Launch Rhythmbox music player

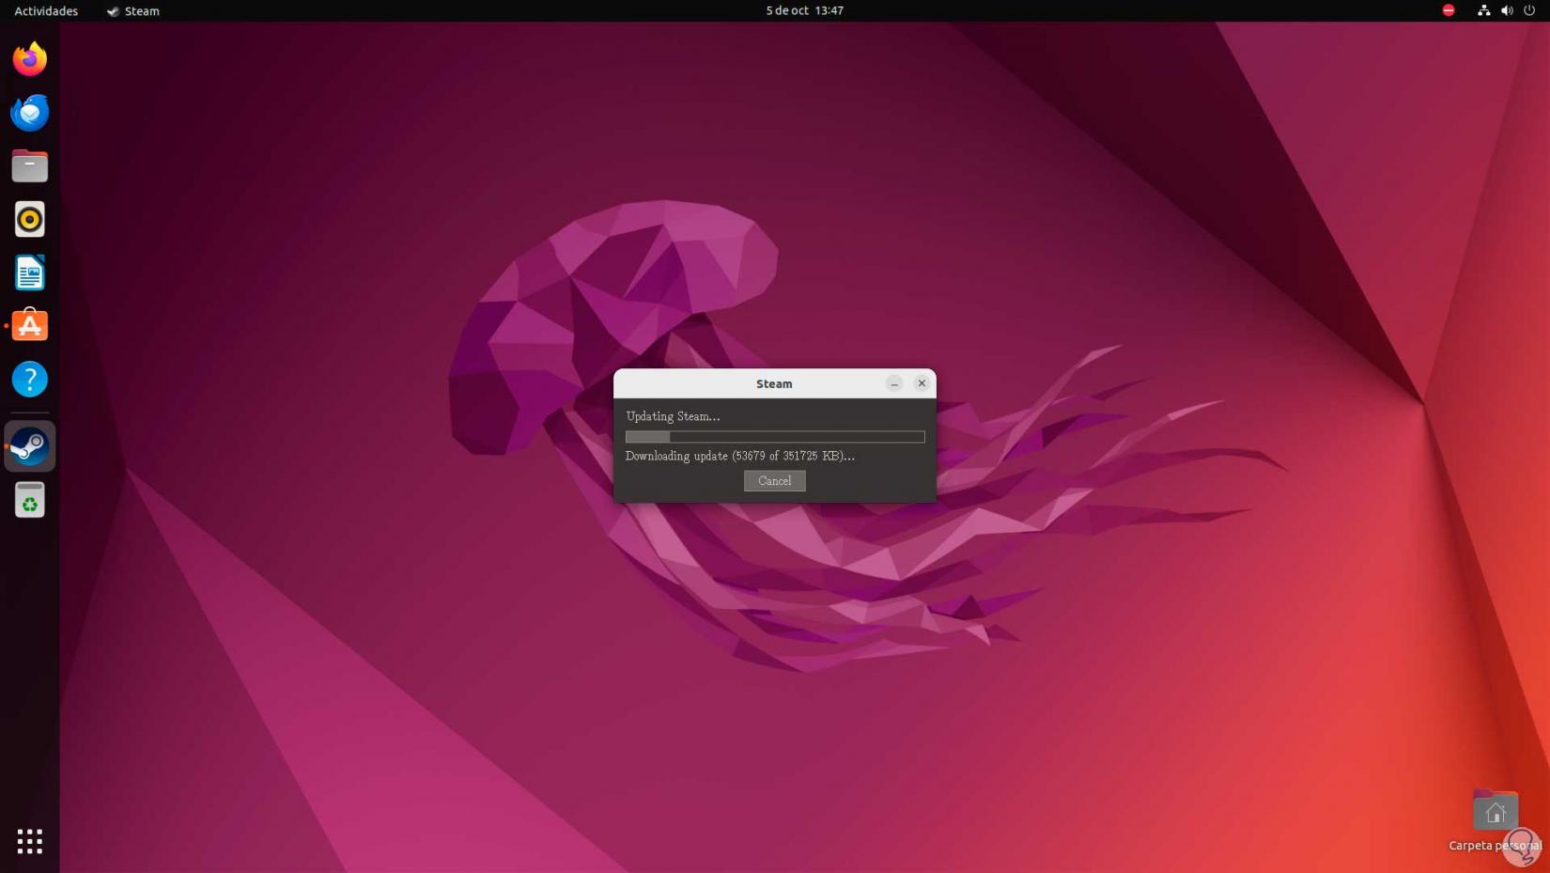click(30, 220)
